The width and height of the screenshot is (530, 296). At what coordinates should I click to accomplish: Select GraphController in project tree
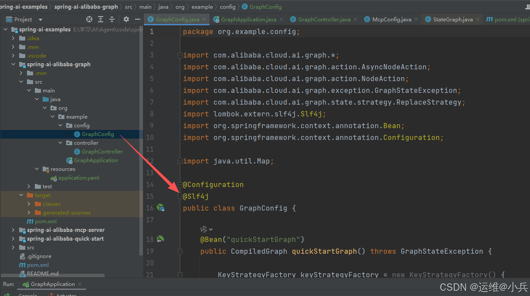click(x=102, y=151)
